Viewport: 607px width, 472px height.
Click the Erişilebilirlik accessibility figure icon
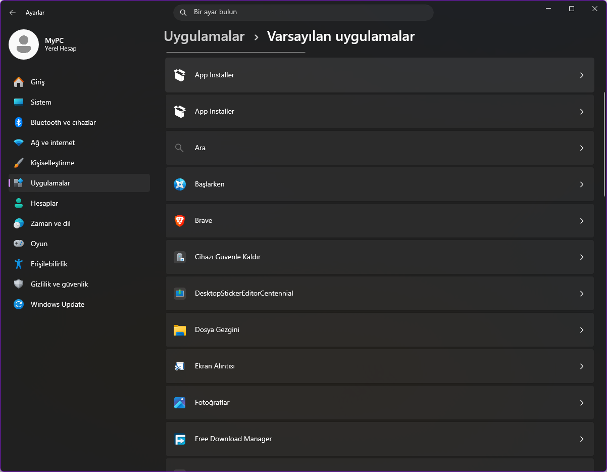click(19, 264)
